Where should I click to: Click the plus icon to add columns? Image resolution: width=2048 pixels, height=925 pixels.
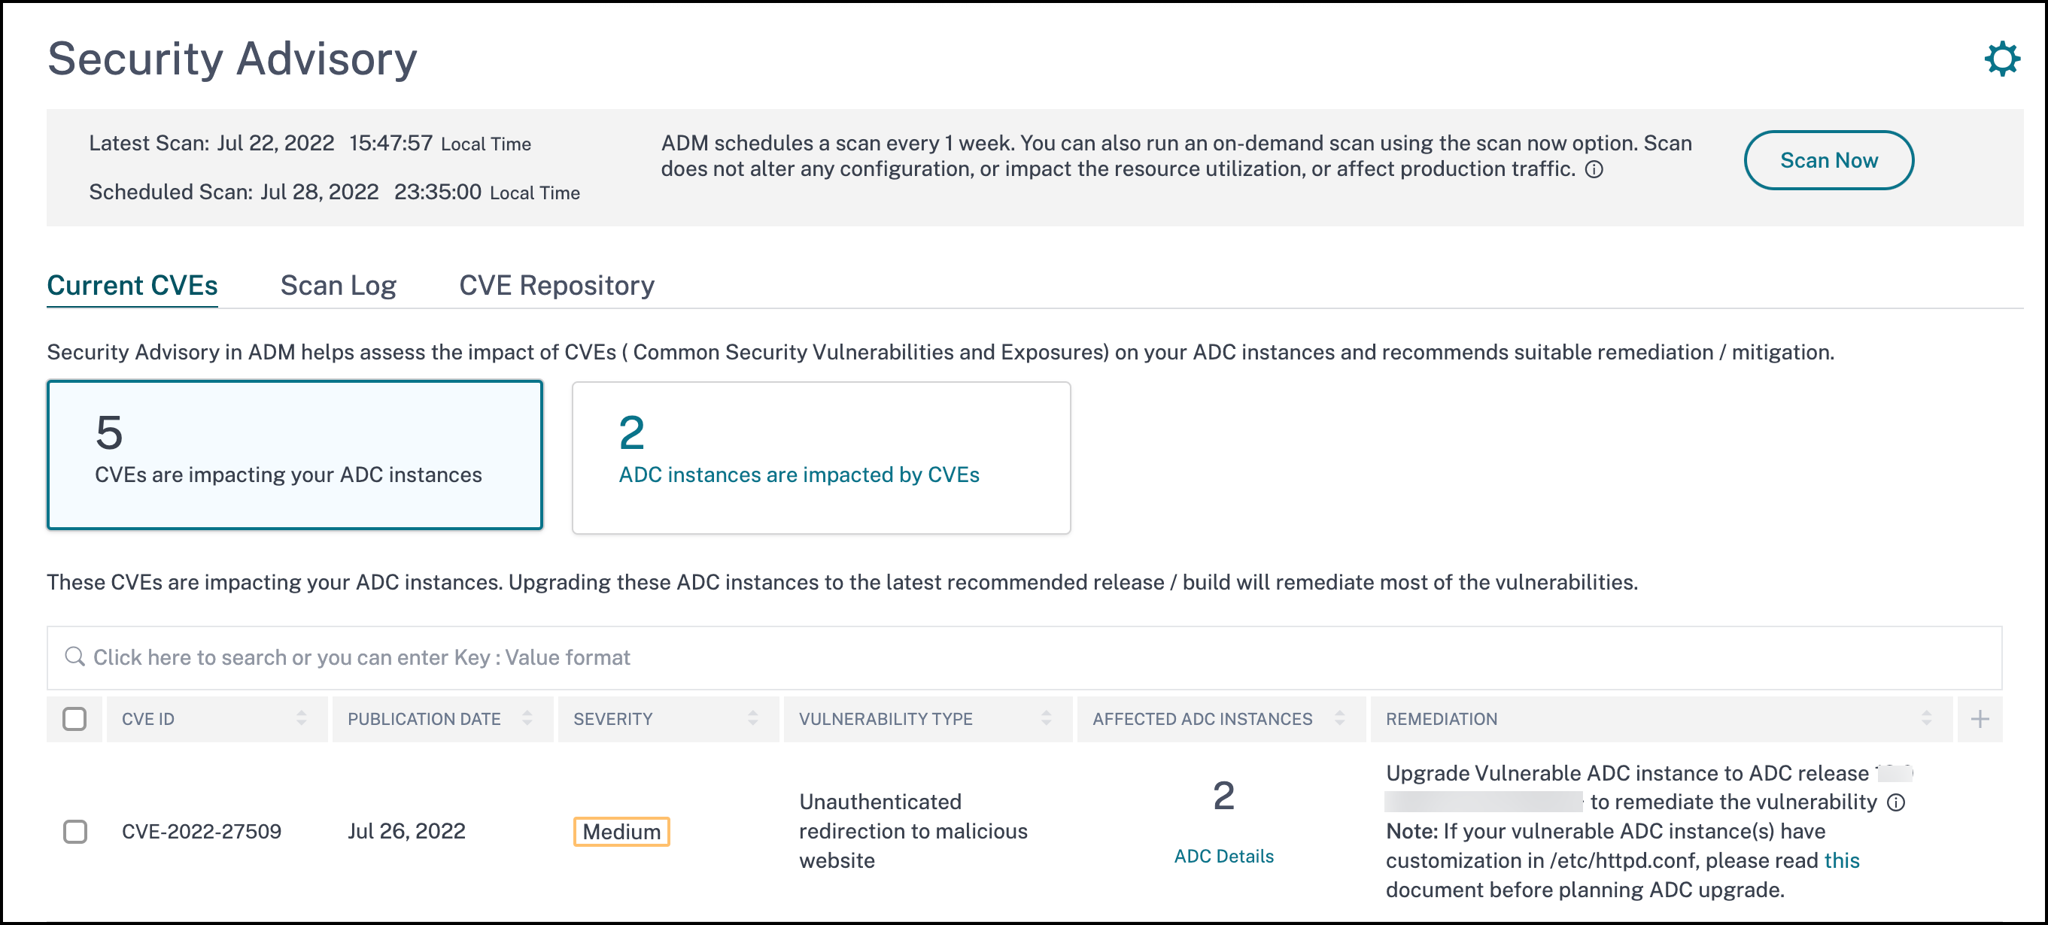[1980, 719]
